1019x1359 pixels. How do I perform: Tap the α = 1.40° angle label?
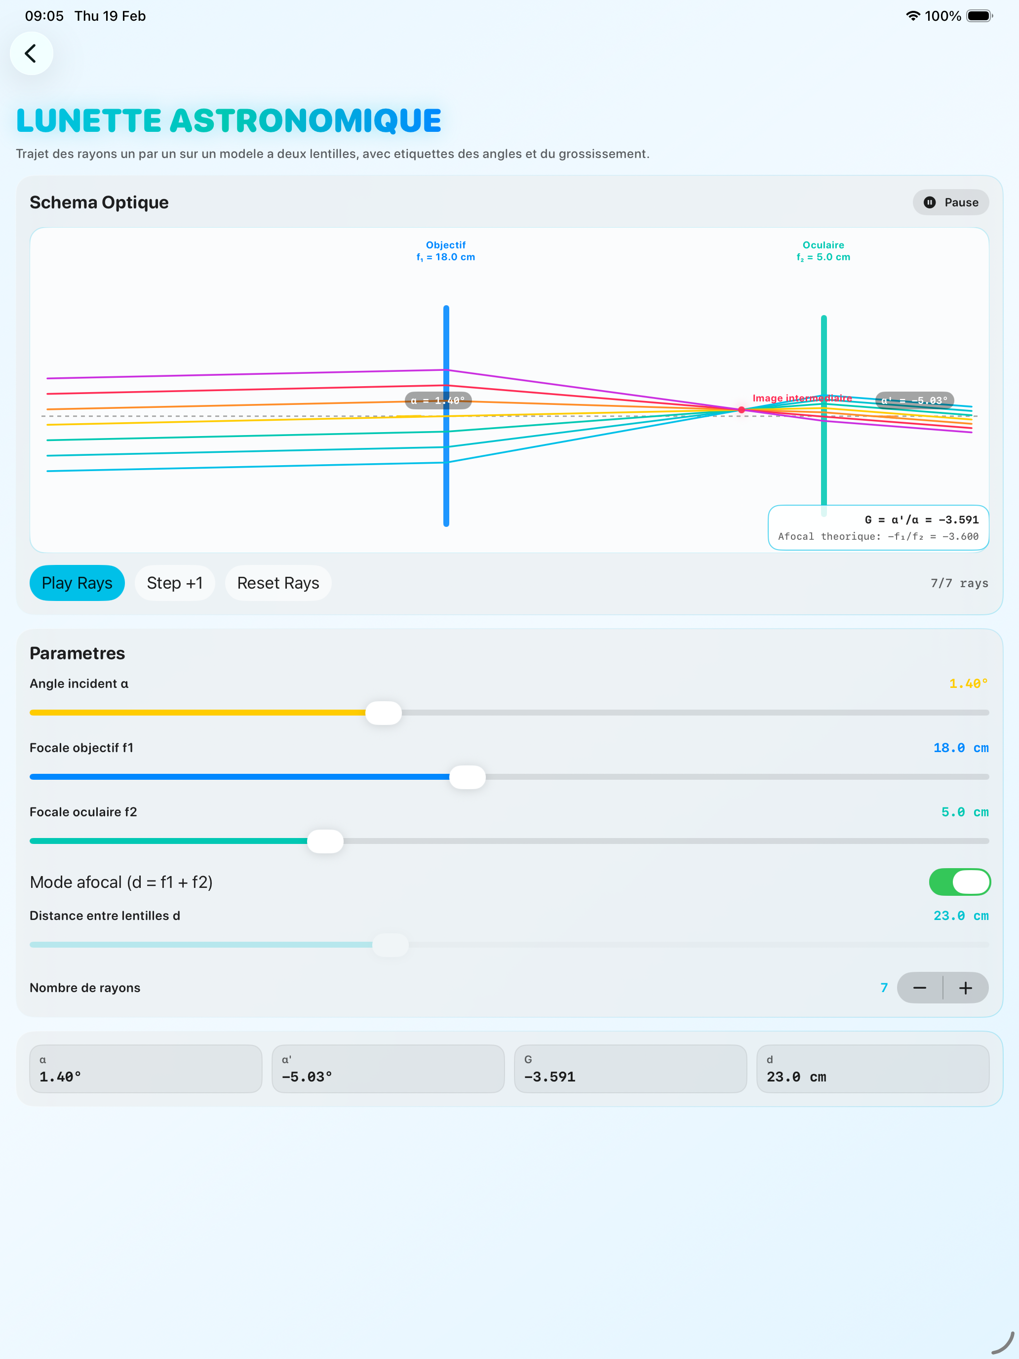coord(438,400)
